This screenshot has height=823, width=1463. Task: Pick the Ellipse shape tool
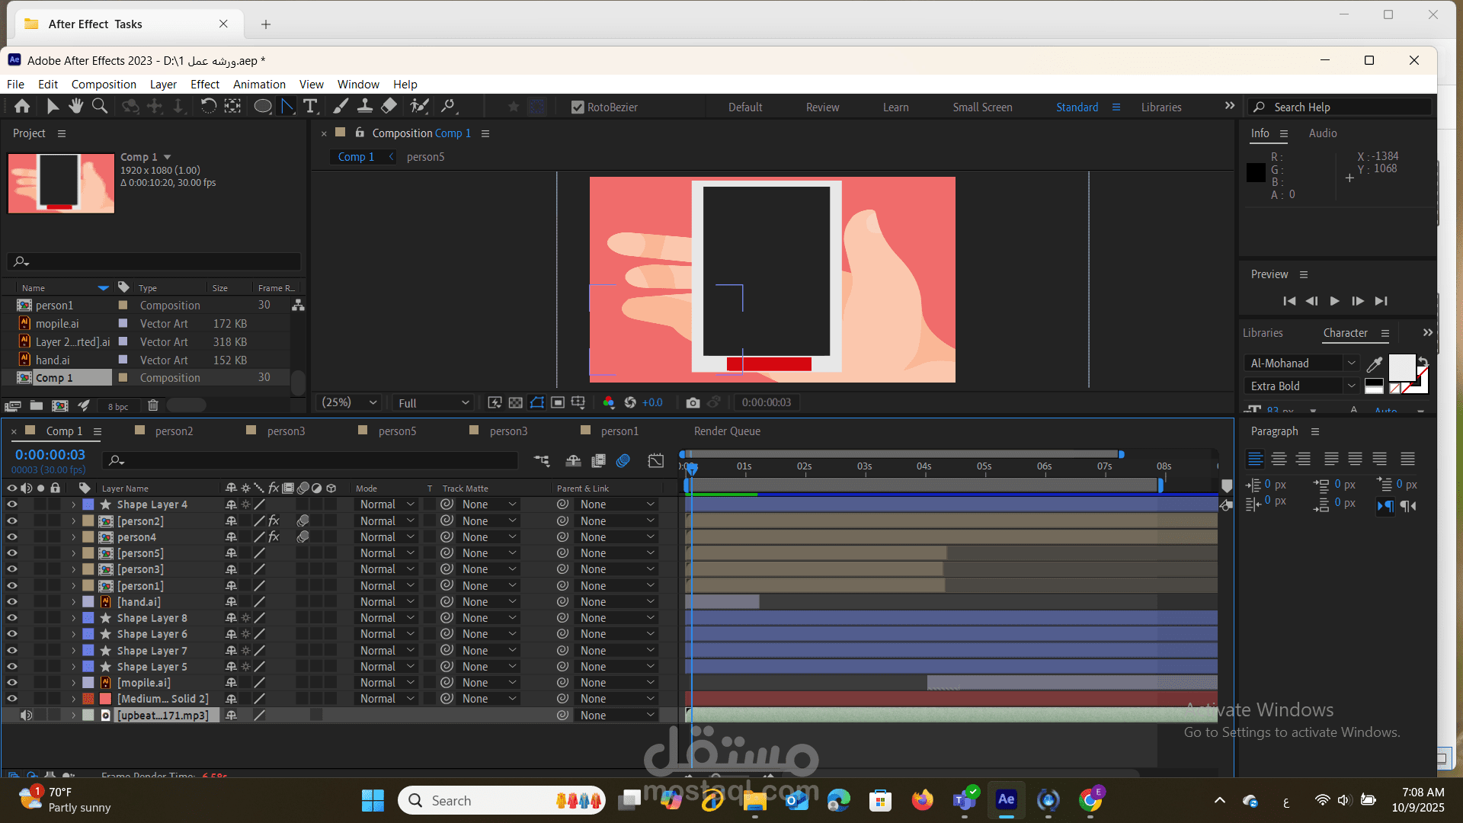tap(263, 107)
